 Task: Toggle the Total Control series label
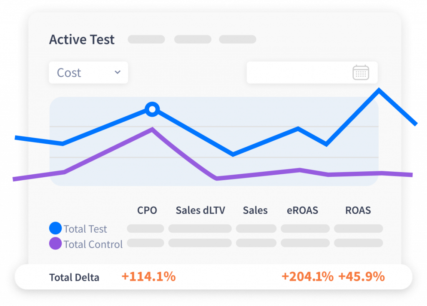coord(93,244)
